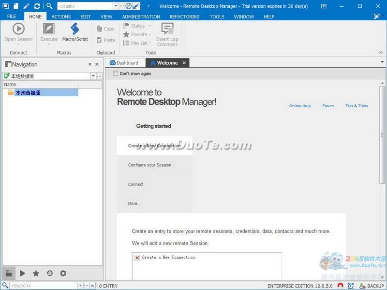Viewport: 387px width, 290px height.
Task: Switch to the EDIT ribbon tab
Action: tap(86, 17)
